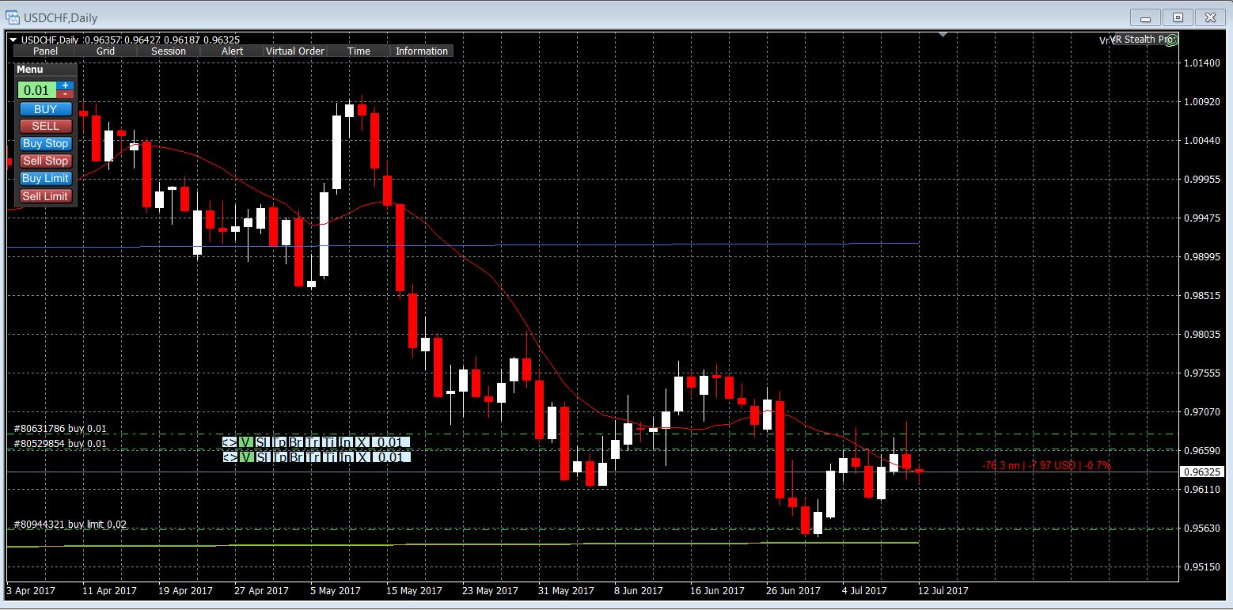Select the '#80631786 buy 0.01' order label

click(x=60, y=429)
